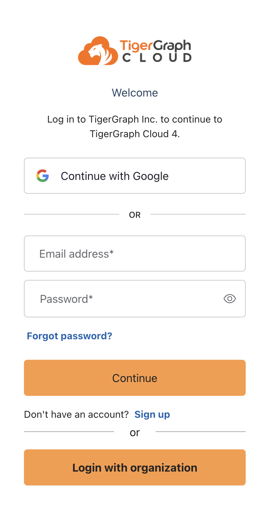Select Login with organization
The image size is (271, 507).
[x=134, y=467]
